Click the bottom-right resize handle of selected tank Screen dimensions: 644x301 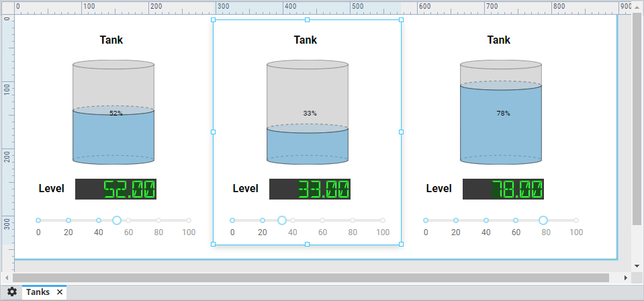(x=402, y=245)
